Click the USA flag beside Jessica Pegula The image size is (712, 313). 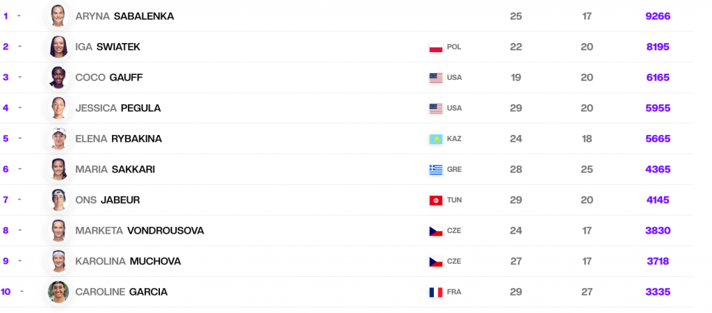[436, 109]
